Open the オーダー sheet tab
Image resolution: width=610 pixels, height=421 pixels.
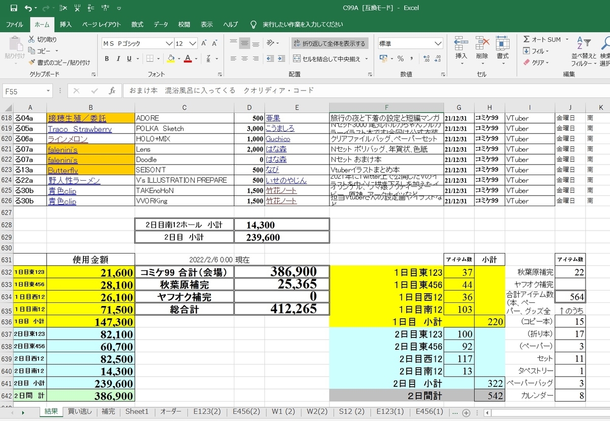tap(171, 411)
